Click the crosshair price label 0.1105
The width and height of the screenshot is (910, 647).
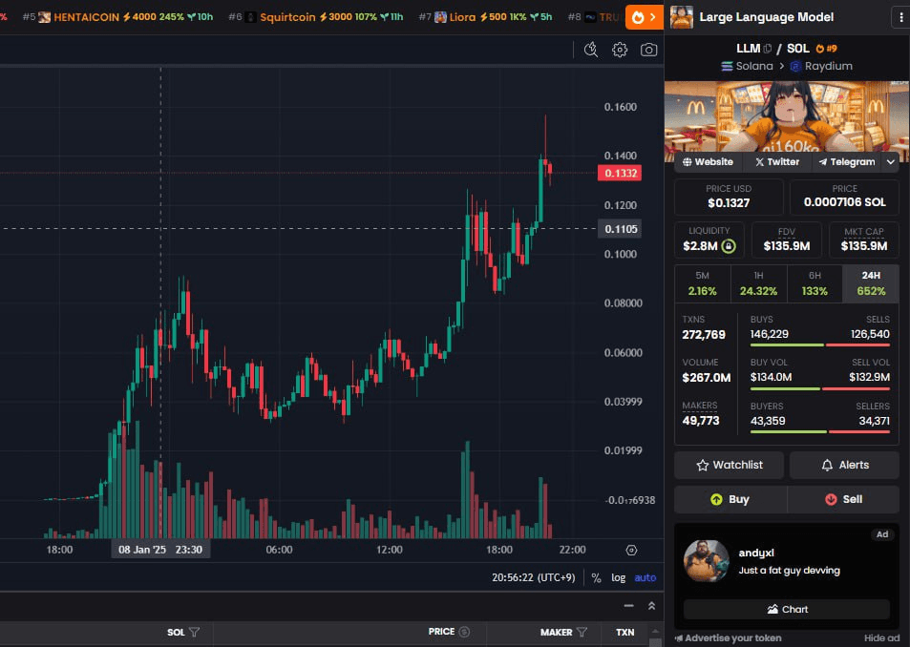(620, 229)
